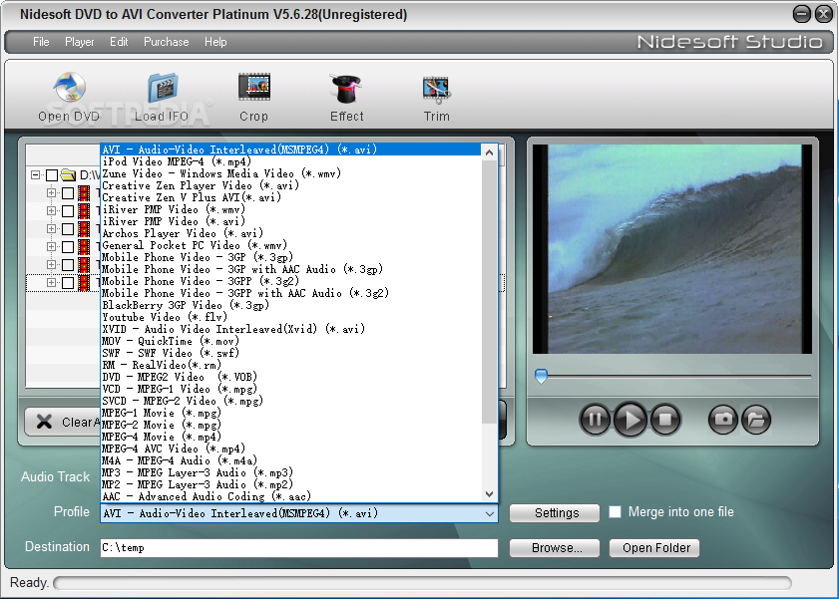Screen dimensions: 839x599
Task: Select Creative Zen Player Video profile
Action: 291,185
